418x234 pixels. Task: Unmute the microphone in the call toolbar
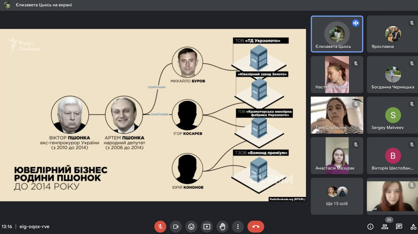[x=160, y=227]
